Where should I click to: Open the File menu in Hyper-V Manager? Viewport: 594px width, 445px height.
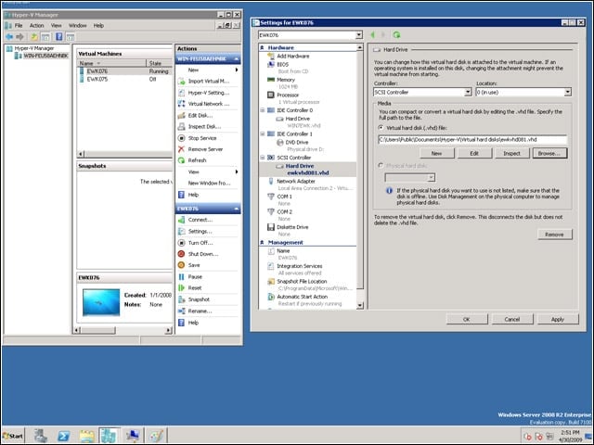(x=19, y=25)
